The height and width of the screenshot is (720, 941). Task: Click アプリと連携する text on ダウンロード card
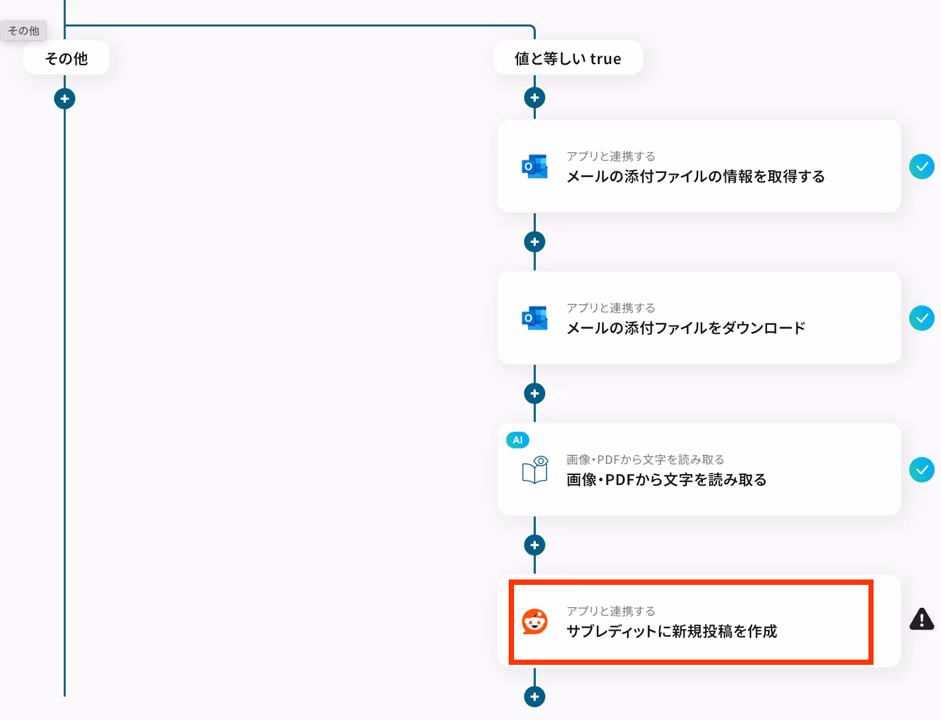pos(610,308)
